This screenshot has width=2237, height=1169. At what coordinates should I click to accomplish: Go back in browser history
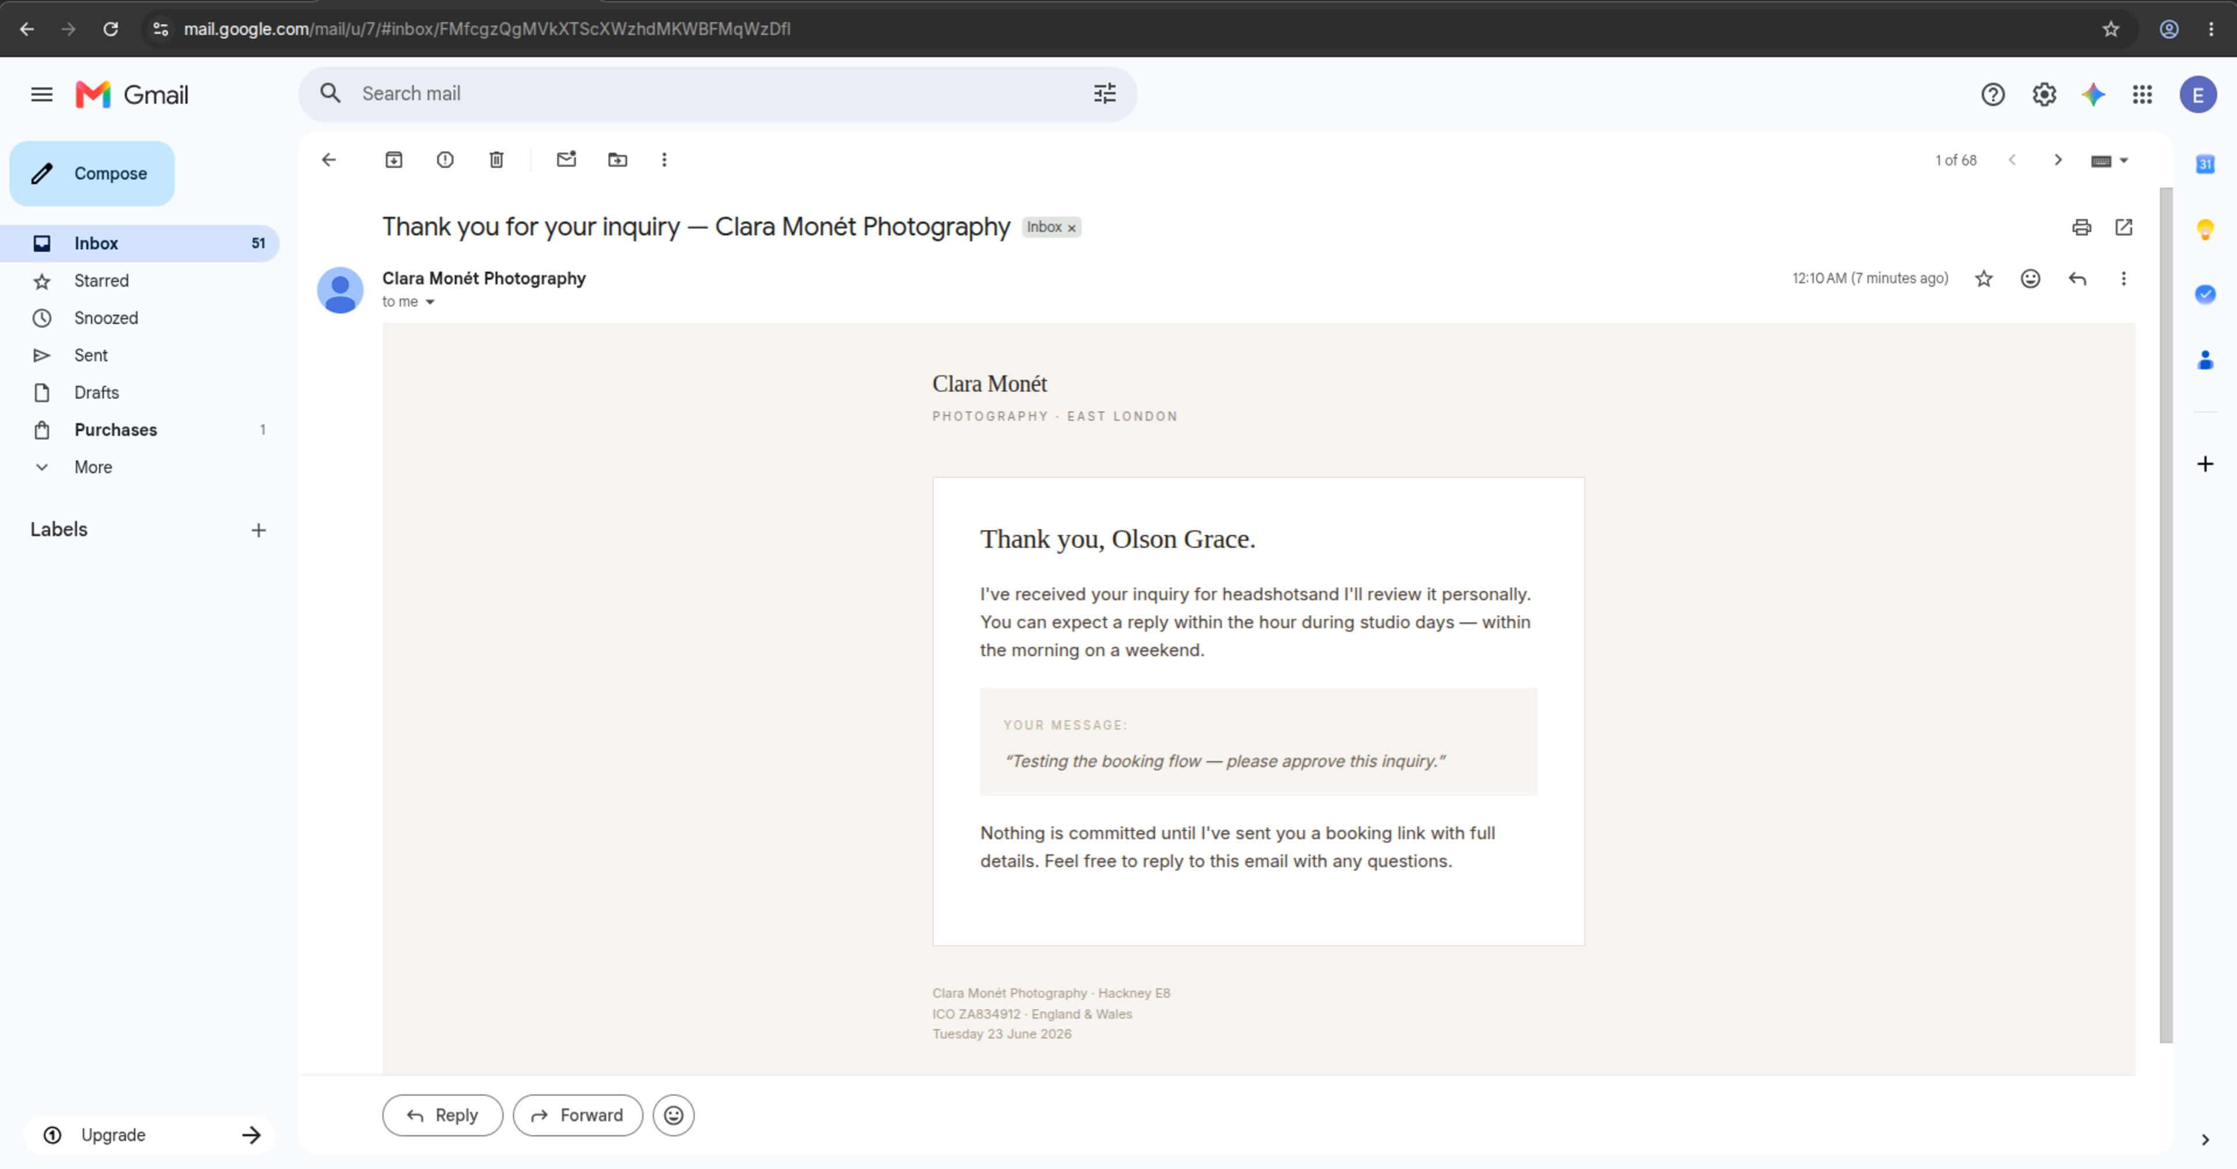(27, 29)
